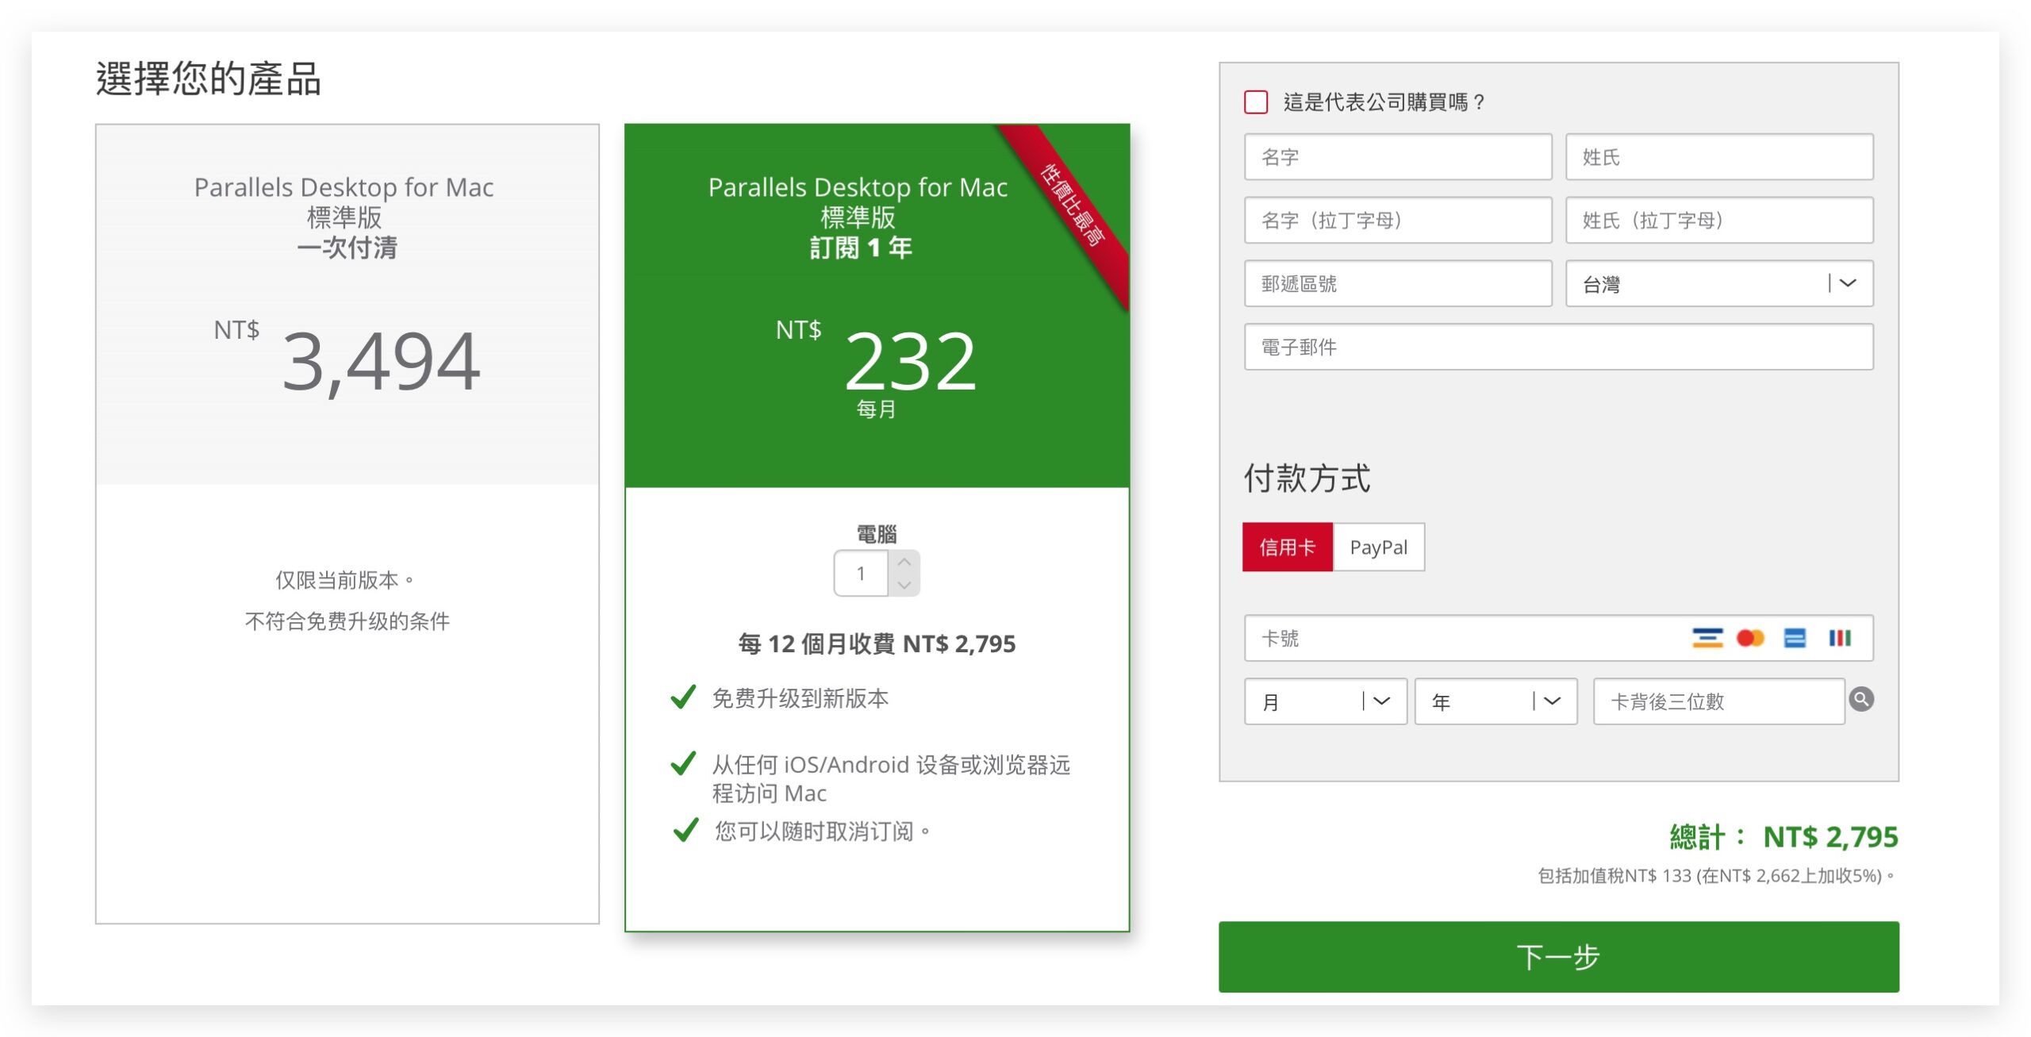The width and height of the screenshot is (2031, 1037).
Task: Click the JCB card logo icon
Action: point(1840,638)
